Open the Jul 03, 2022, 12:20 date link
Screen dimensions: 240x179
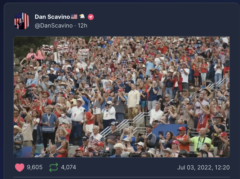[x=203, y=168]
